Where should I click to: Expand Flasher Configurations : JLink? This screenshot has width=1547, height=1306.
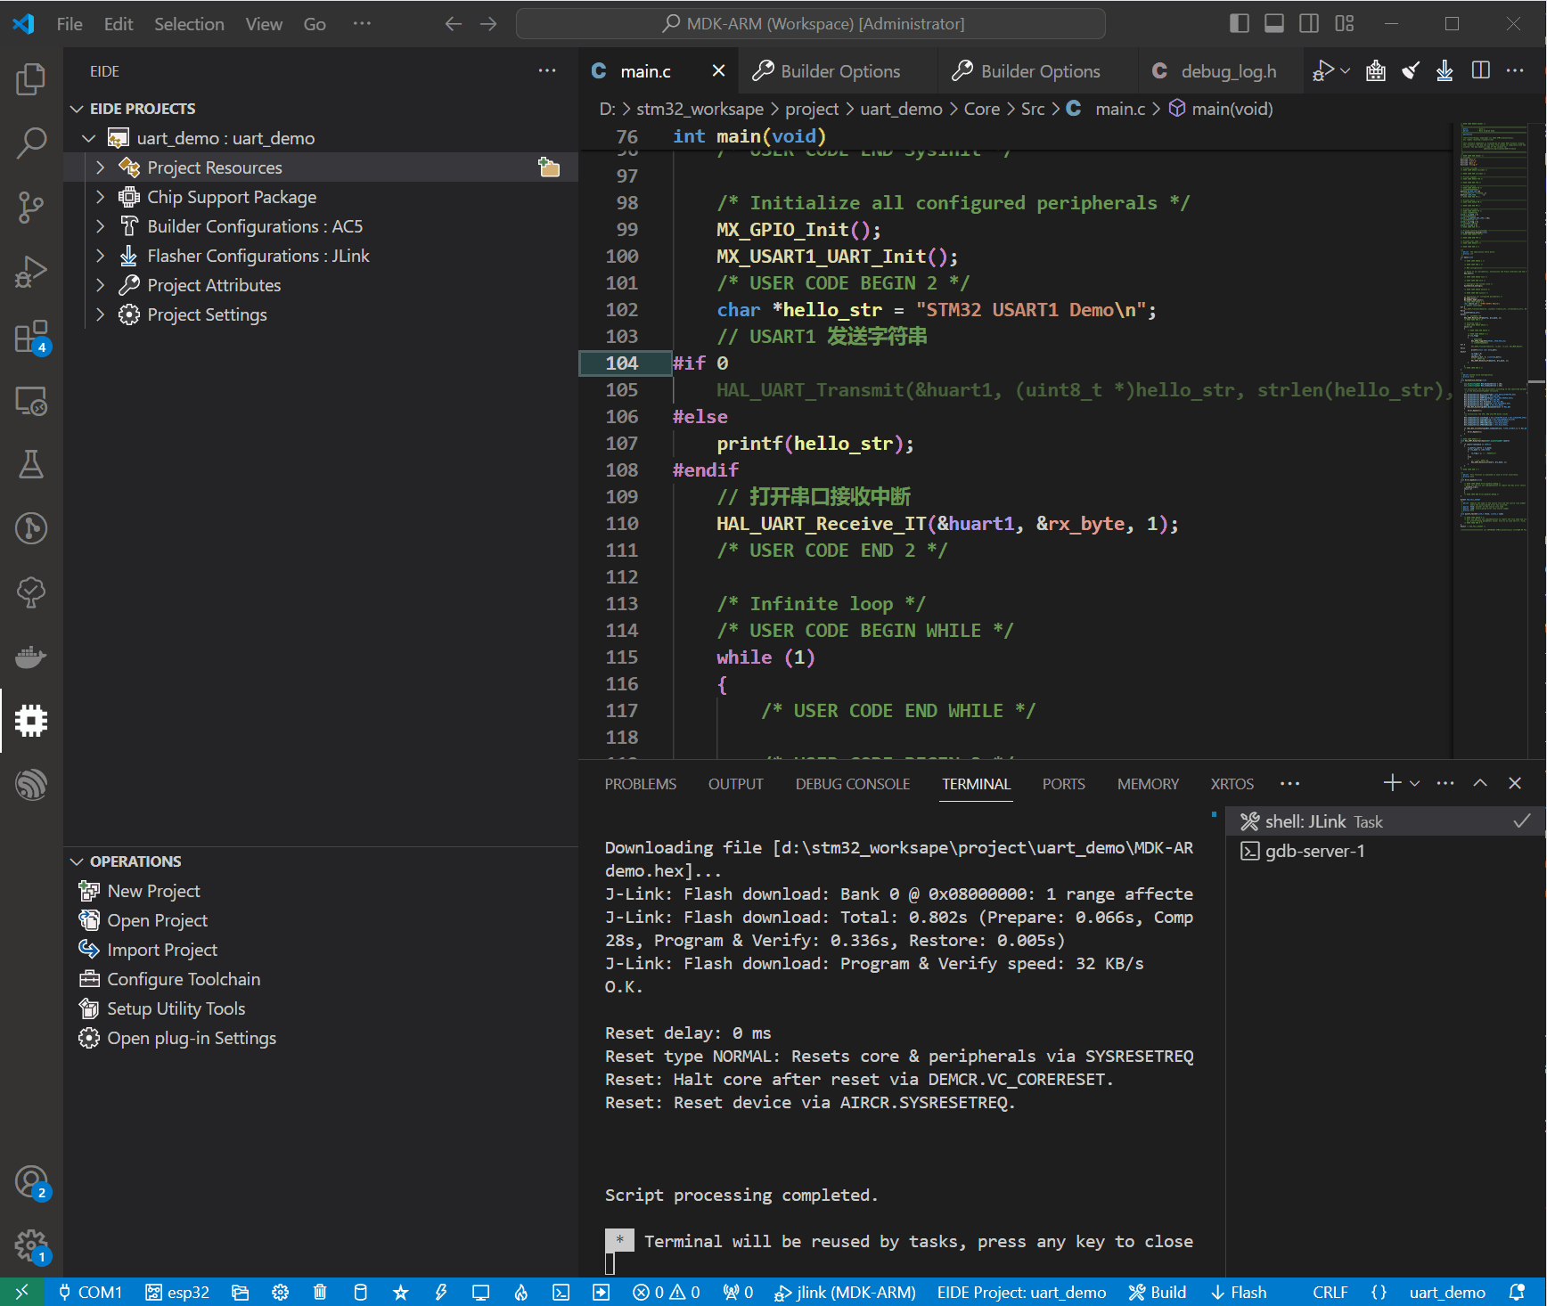101,256
